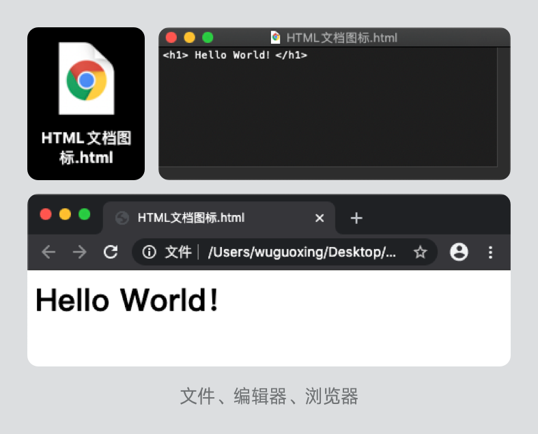Screen dimensions: 538x434
Task: Close the HTML文档图标.html browser tab
Action: [x=320, y=218]
